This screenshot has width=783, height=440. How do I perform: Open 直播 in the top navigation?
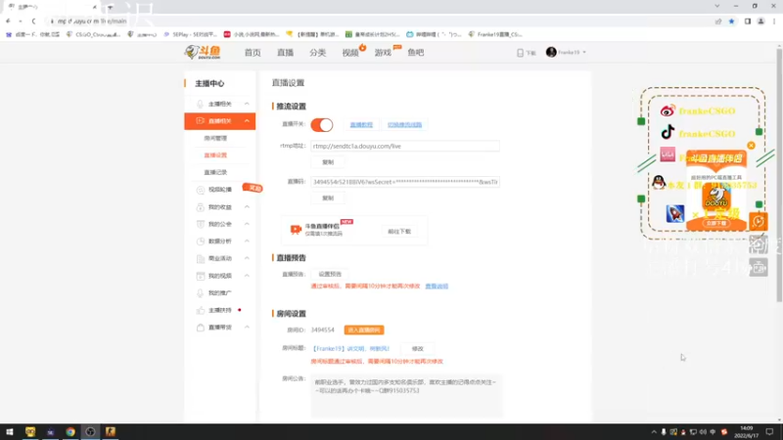click(x=285, y=53)
